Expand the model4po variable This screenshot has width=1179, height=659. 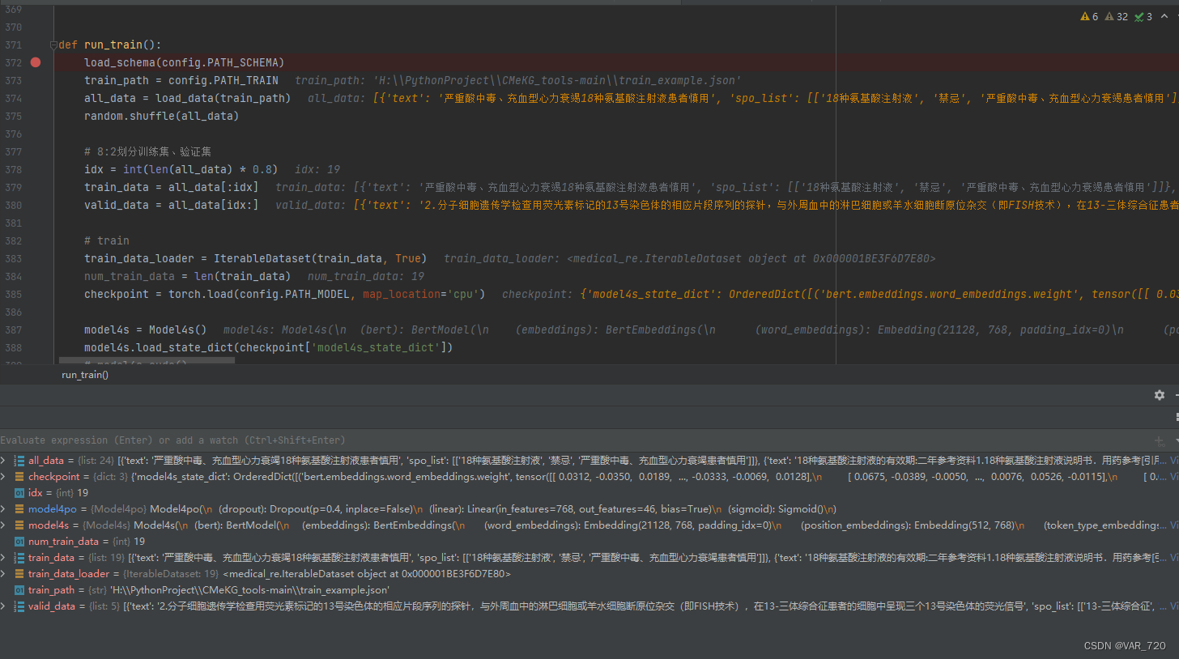4,509
